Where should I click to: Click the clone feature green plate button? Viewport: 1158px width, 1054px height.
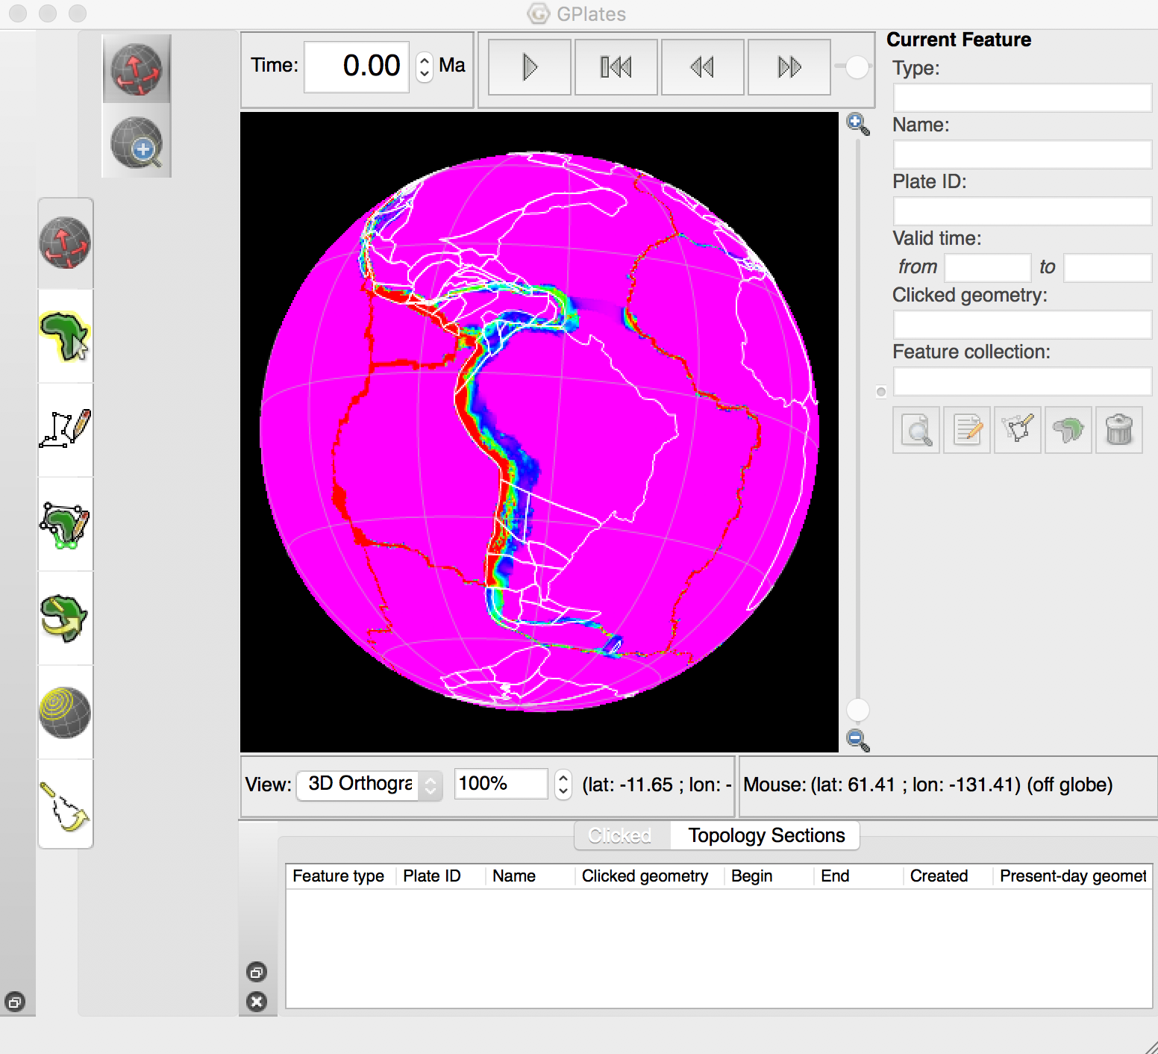pyautogui.click(x=1068, y=430)
